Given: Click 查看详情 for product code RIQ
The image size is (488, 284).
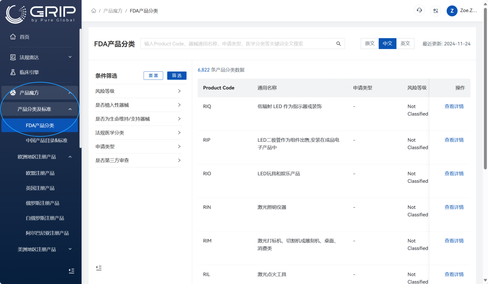Looking at the screenshot, I should coord(454,106).
